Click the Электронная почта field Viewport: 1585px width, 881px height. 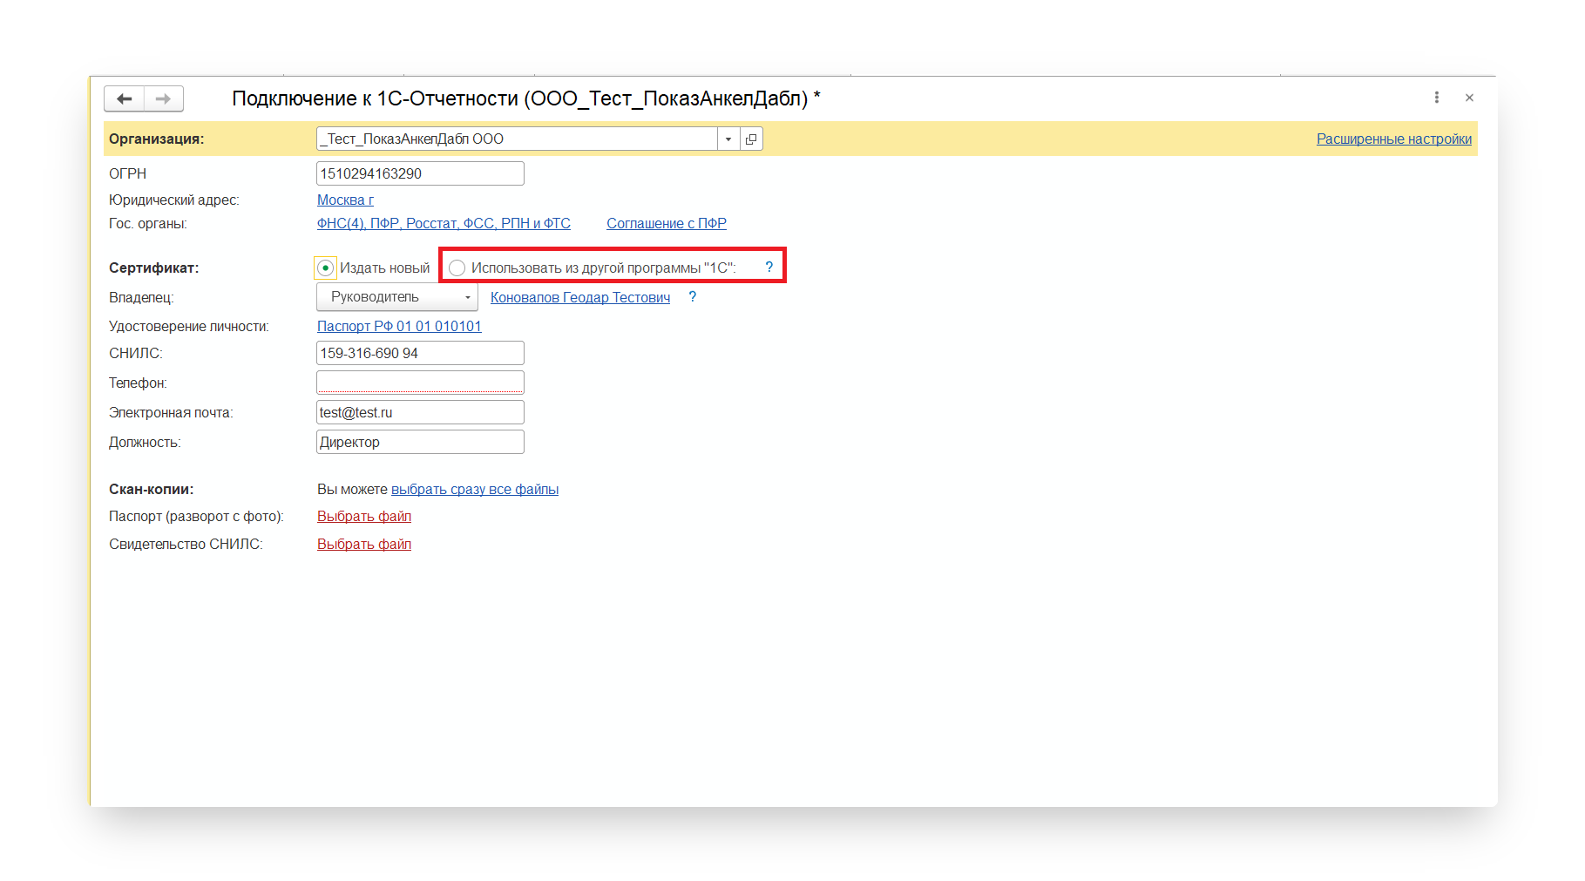[x=420, y=412]
